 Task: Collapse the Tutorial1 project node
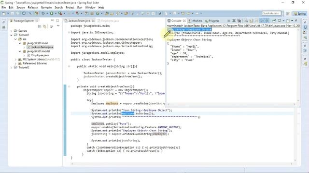tap(11, 35)
